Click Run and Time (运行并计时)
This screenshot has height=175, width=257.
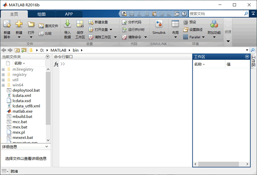(x=133, y=29)
